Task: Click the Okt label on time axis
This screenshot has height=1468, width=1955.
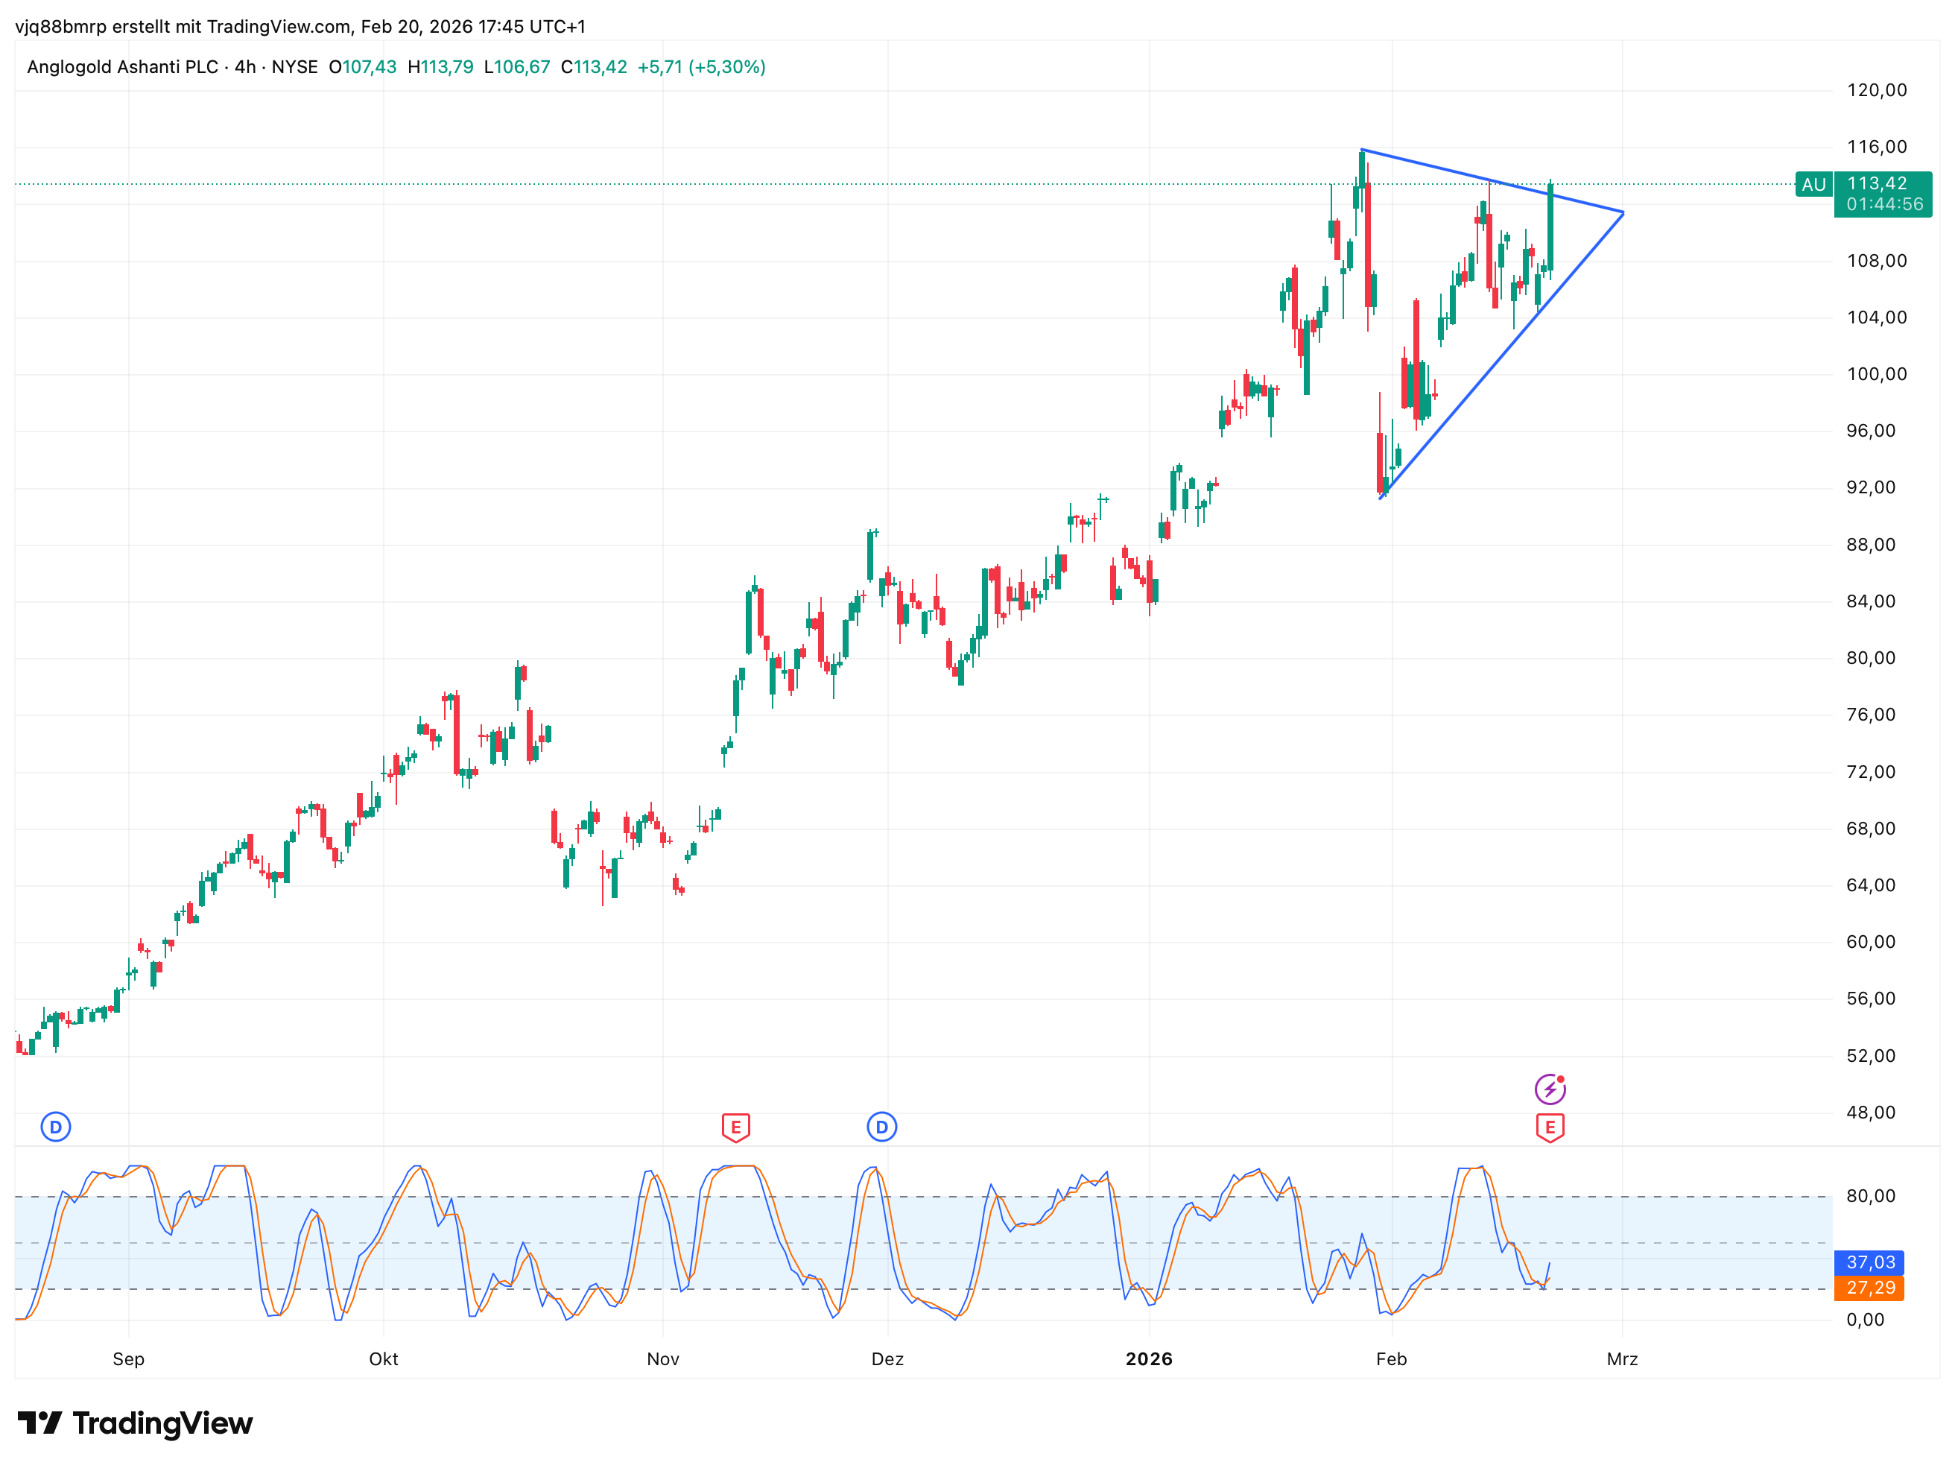Action: coord(383,1359)
